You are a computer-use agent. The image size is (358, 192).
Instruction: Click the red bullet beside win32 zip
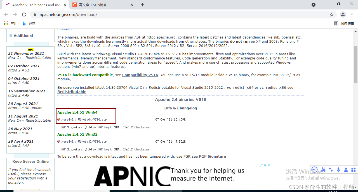pos(59,141)
